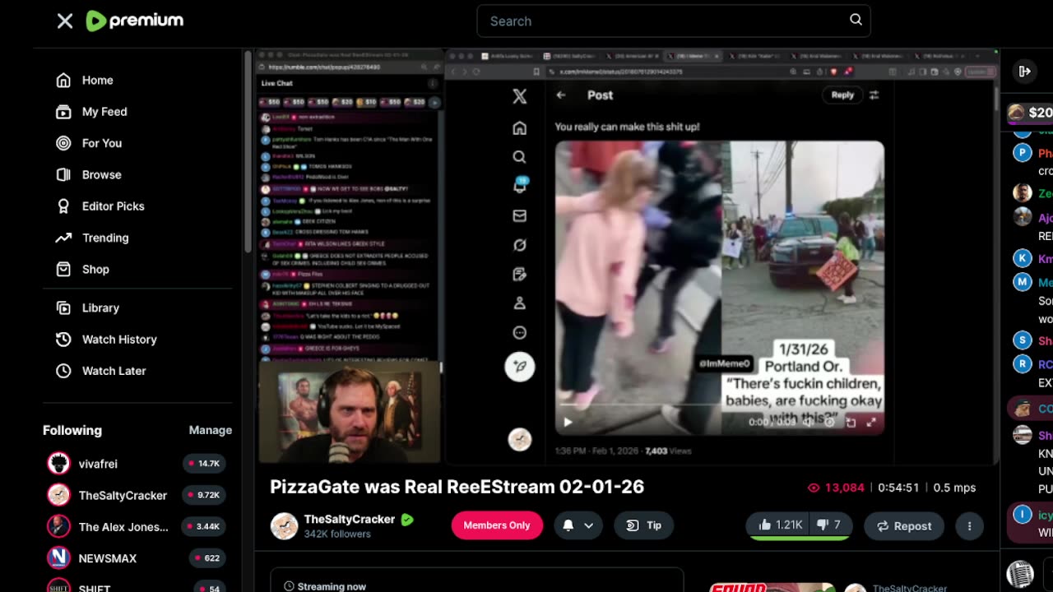Click the $20 rant chip in chat
Viewport: 1053px width, 592px height.
point(1031,113)
